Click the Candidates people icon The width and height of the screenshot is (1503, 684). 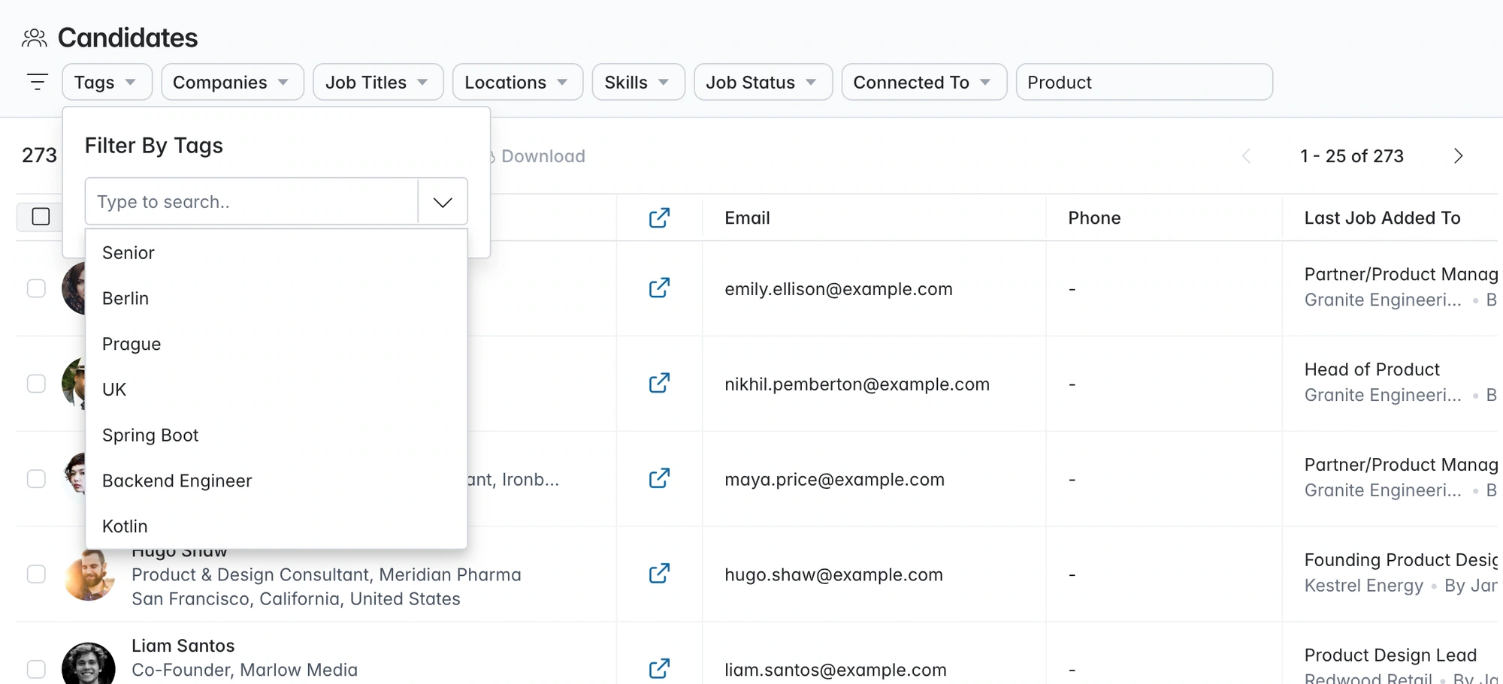pyautogui.click(x=35, y=38)
